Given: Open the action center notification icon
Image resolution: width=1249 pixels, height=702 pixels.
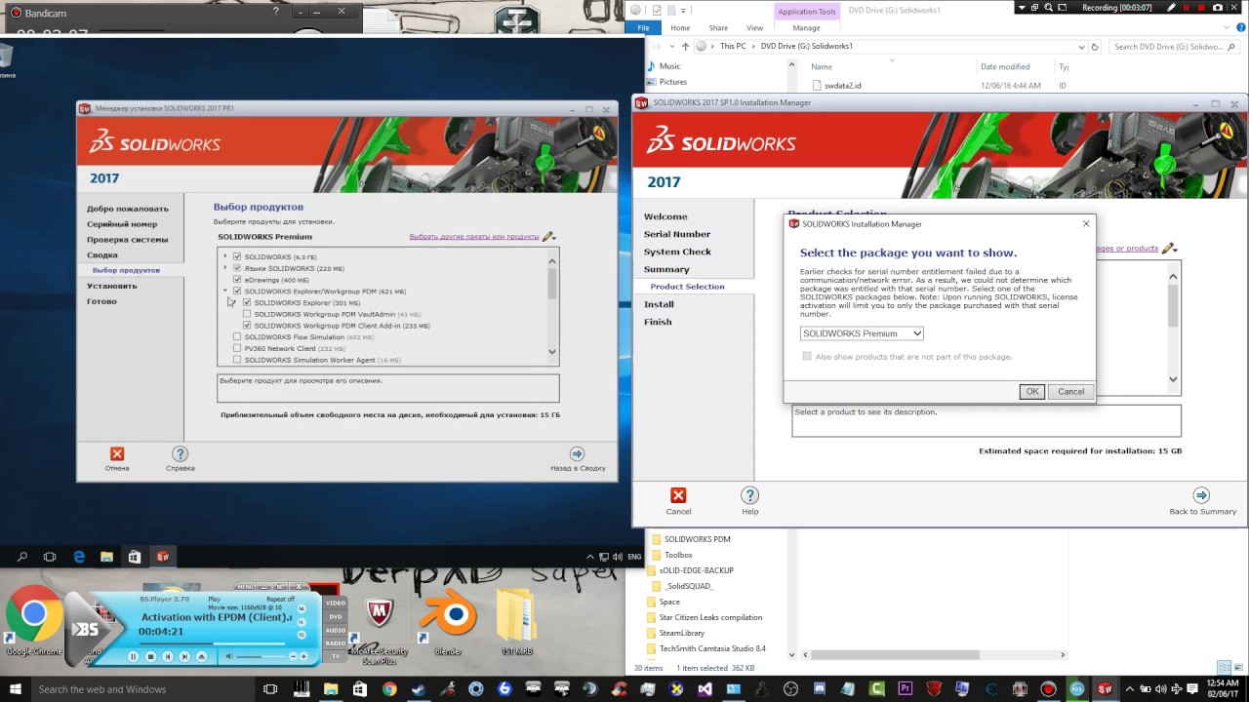Looking at the screenshot, I should tap(1191, 689).
